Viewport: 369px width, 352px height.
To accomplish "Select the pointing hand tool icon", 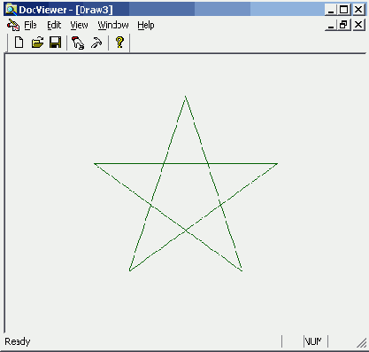I will coord(78,43).
